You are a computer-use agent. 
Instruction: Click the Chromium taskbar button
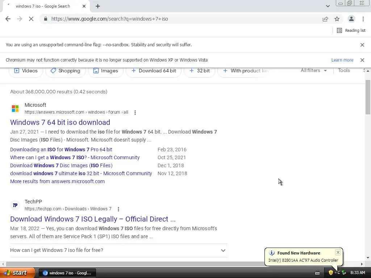coord(67,273)
